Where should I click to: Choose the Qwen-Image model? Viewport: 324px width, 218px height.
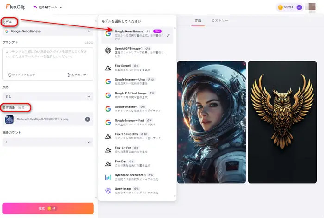click(x=137, y=191)
